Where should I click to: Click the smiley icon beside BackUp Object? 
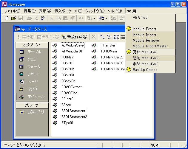[x=129, y=69]
